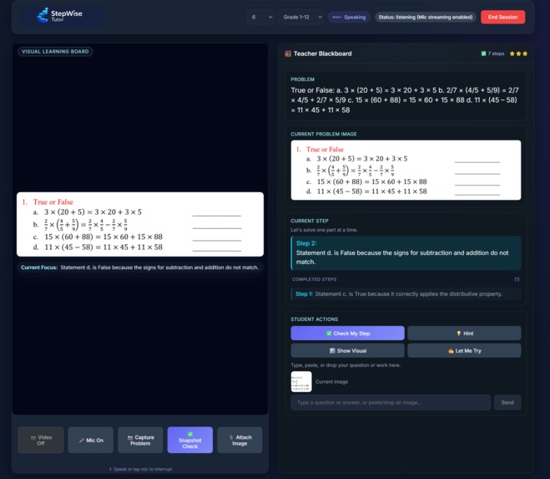Click the Speak or tap mic hint text

pyautogui.click(x=140, y=469)
